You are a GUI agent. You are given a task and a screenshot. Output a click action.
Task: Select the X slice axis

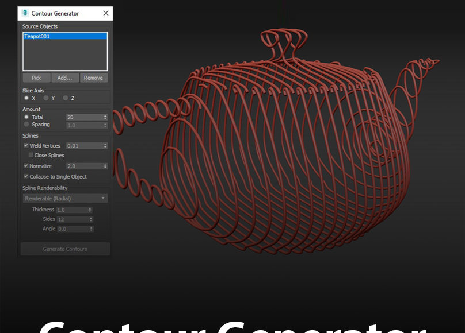point(26,98)
